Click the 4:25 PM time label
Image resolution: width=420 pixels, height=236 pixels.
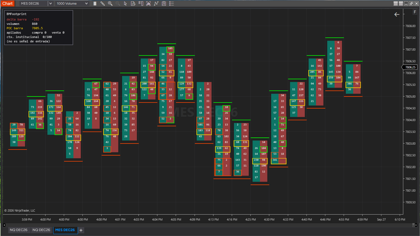coord(250,220)
